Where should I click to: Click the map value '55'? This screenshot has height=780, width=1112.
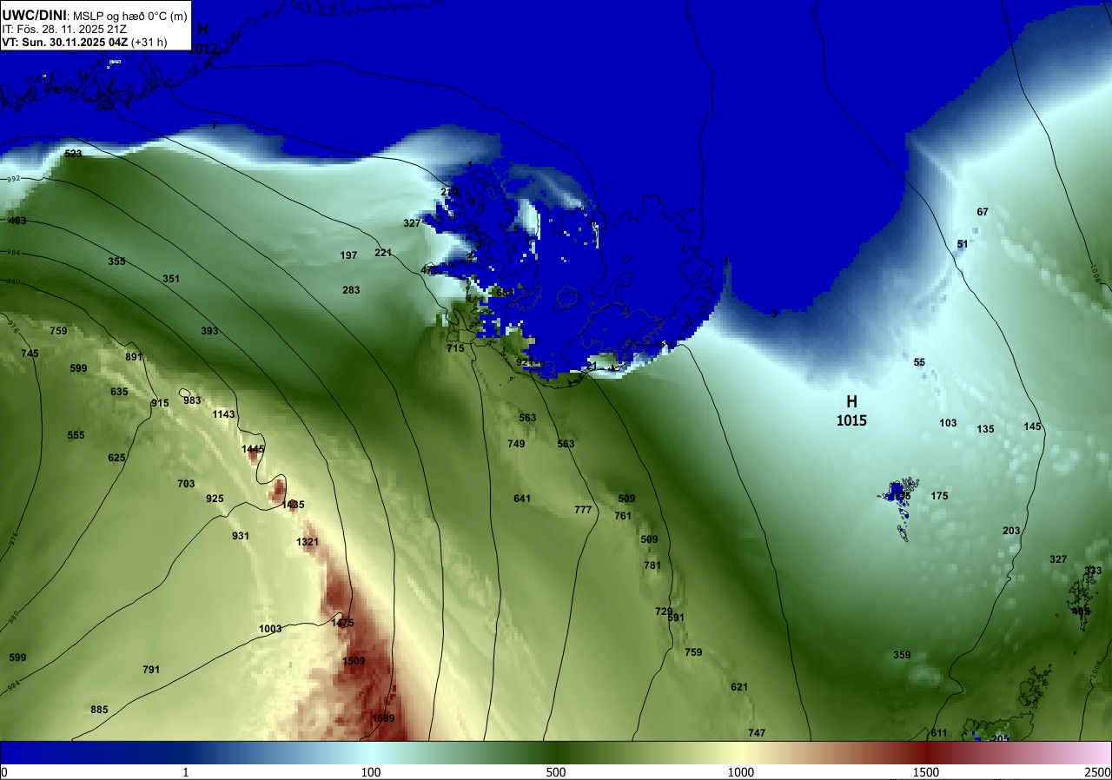click(x=919, y=362)
